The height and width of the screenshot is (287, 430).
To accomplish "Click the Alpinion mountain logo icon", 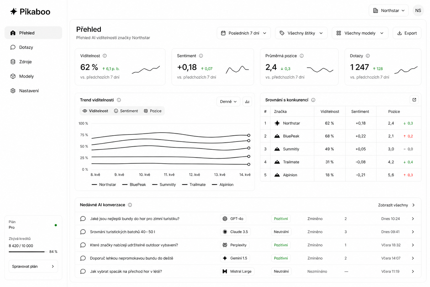I will pos(277,175).
